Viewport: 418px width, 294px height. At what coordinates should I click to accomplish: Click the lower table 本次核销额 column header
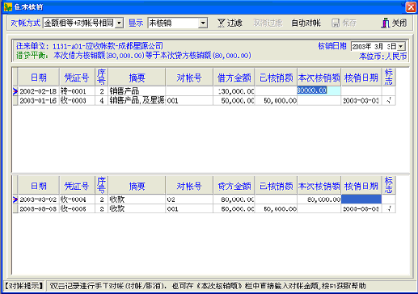319,186
